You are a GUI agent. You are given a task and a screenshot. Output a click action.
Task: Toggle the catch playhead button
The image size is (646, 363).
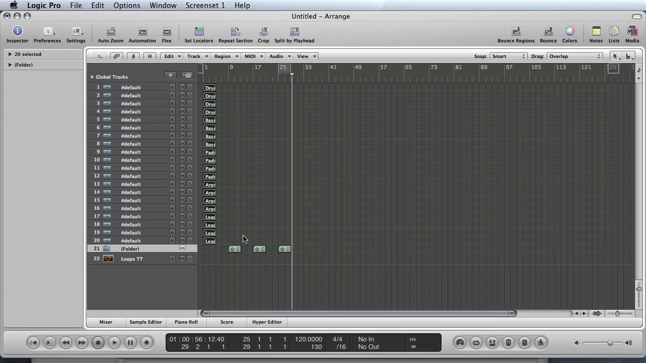tap(133, 56)
